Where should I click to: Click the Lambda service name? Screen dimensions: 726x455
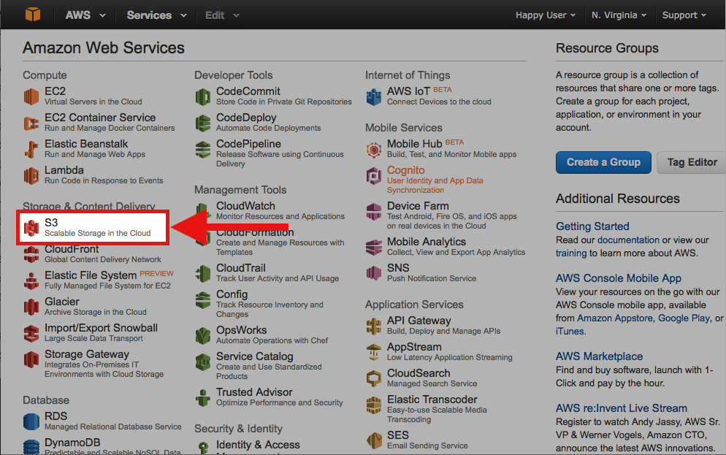pos(64,170)
